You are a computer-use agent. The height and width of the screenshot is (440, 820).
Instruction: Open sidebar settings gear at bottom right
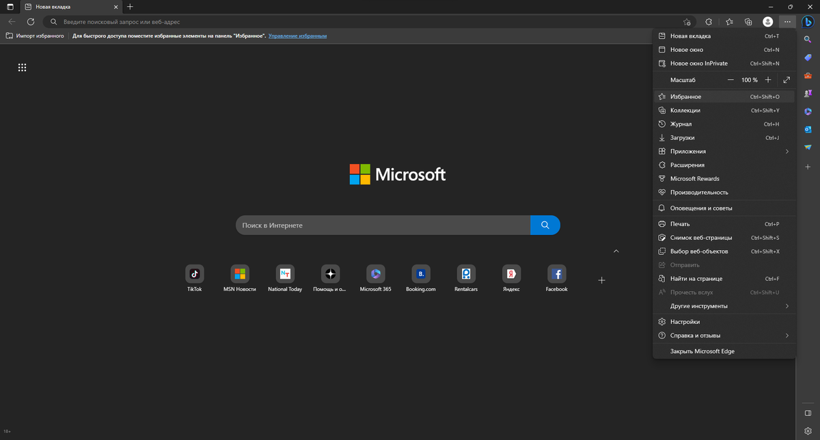pyautogui.click(x=807, y=430)
